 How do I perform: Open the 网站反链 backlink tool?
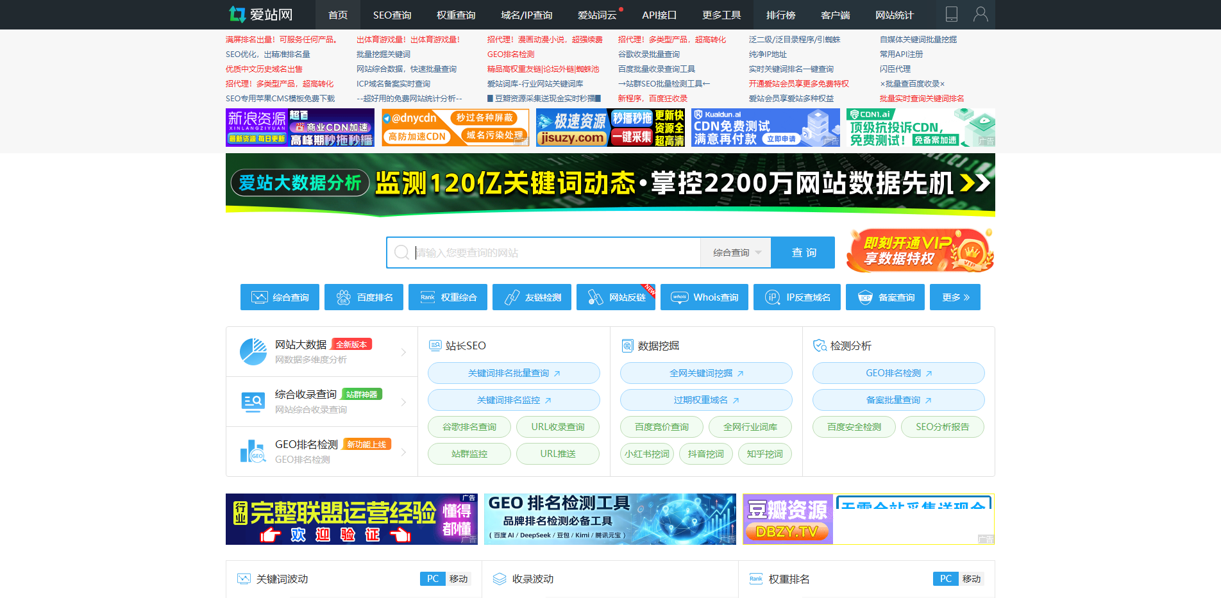[614, 297]
